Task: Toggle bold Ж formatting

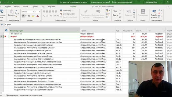Action: click(x=23, y=16)
